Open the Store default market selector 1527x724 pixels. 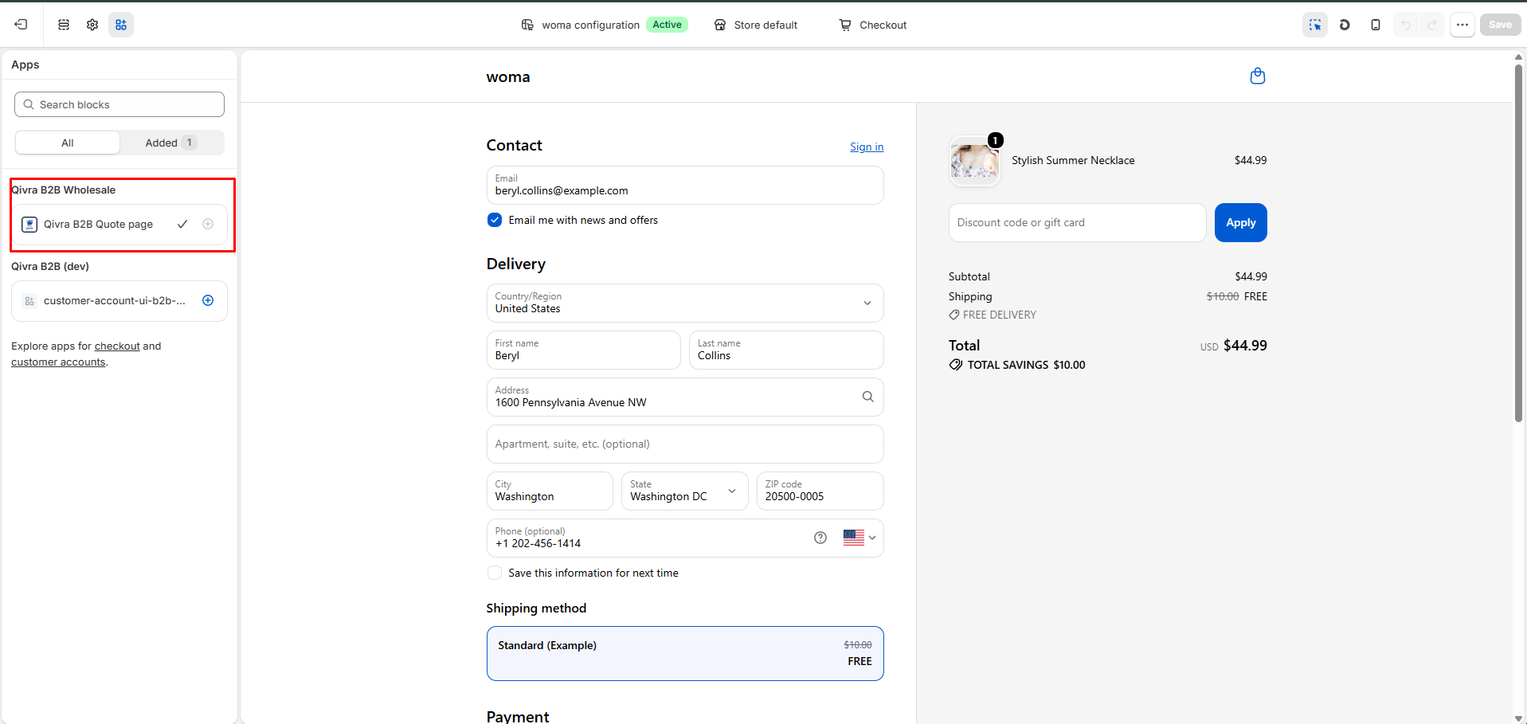(x=755, y=25)
